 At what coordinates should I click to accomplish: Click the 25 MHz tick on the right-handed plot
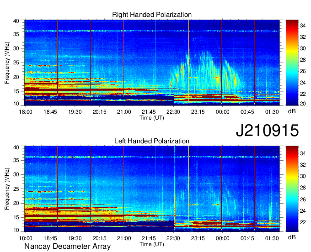pyautogui.click(x=16, y=63)
